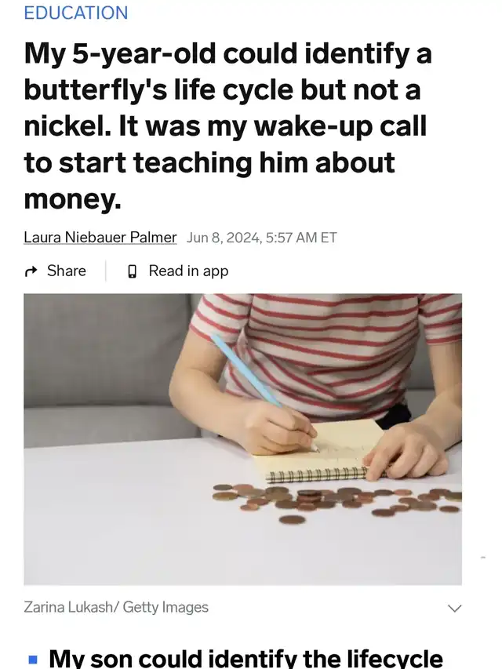
Task: Click the word 'money.' in the headline
Action: pos(73,199)
